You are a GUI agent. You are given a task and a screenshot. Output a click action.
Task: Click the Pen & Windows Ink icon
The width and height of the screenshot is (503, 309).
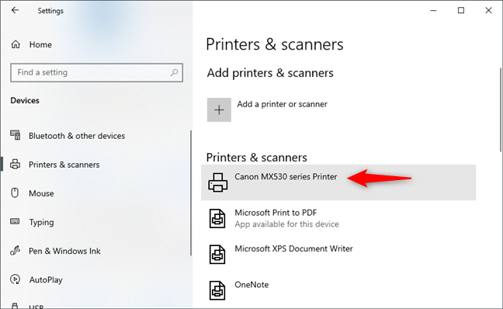pos(15,250)
